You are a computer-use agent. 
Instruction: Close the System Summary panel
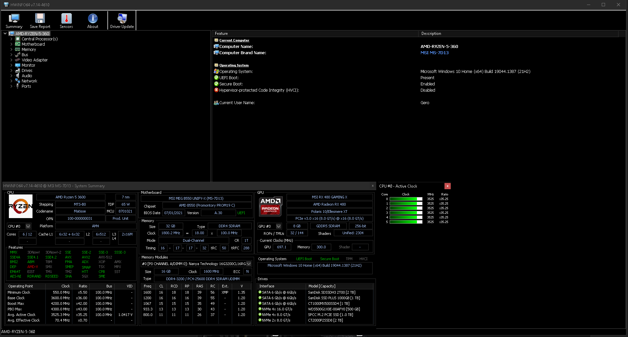pos(373,186)
